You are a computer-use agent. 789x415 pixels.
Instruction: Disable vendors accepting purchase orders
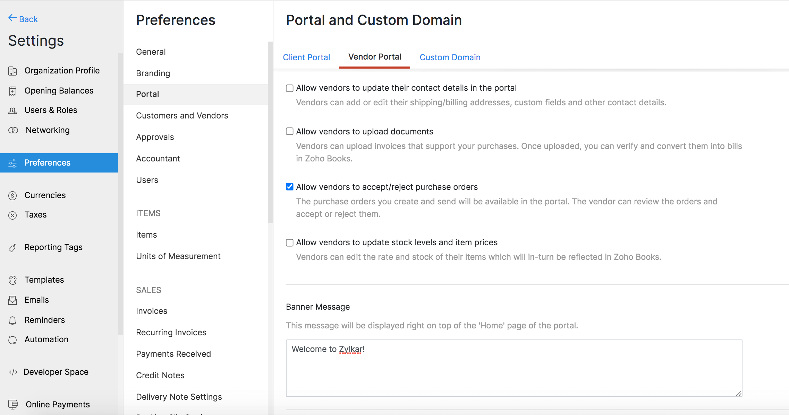[289, 187]
